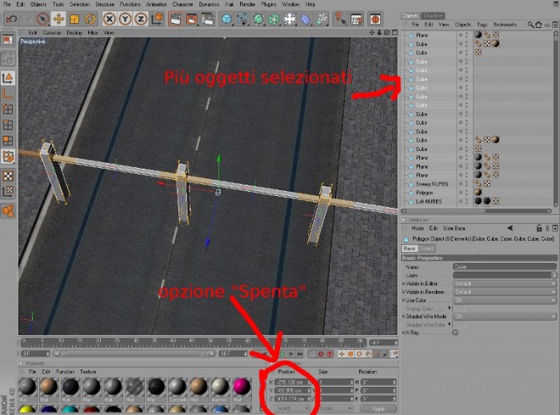Screen dimensions: 560x415
Task: Click the Play forward button
Action: (282, 354)
